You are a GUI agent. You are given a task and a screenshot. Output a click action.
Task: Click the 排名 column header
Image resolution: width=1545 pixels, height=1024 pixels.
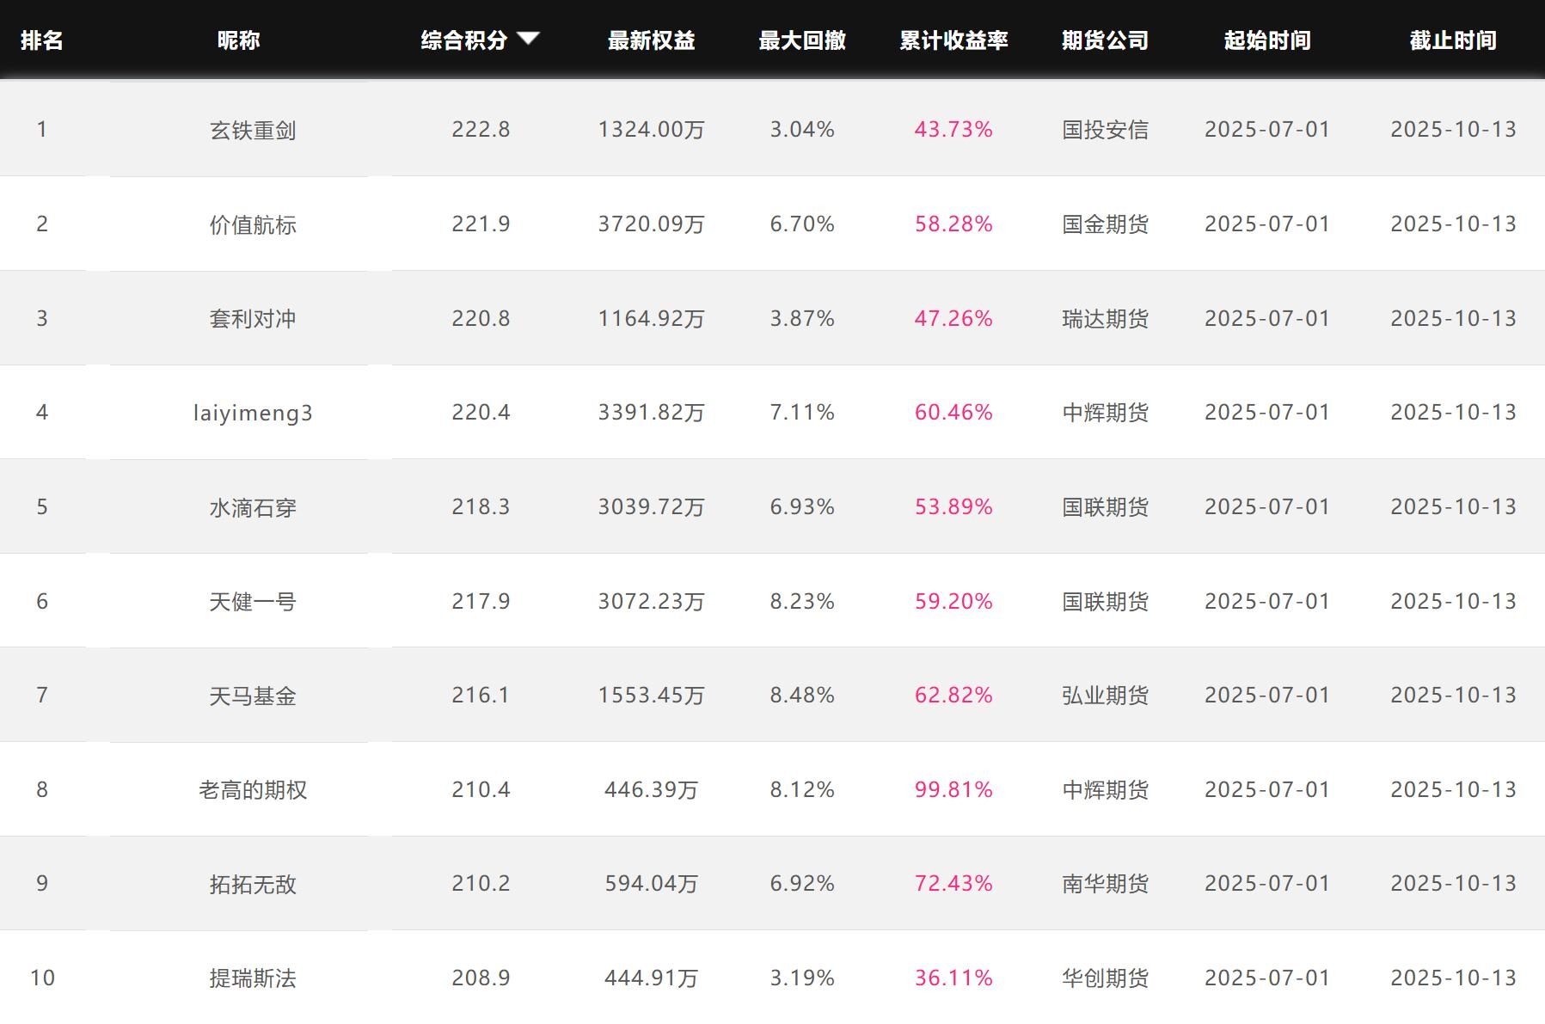42,40
